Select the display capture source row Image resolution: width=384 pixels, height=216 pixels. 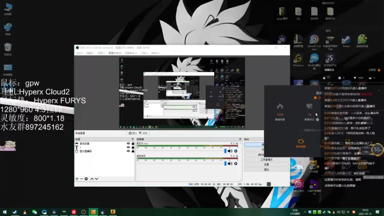tap(105, 151)
